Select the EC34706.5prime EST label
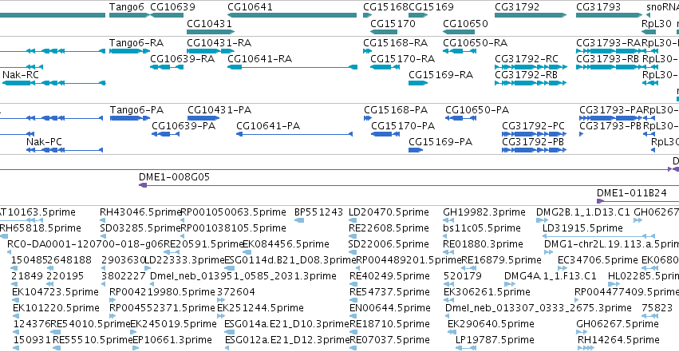 [598, 260]
